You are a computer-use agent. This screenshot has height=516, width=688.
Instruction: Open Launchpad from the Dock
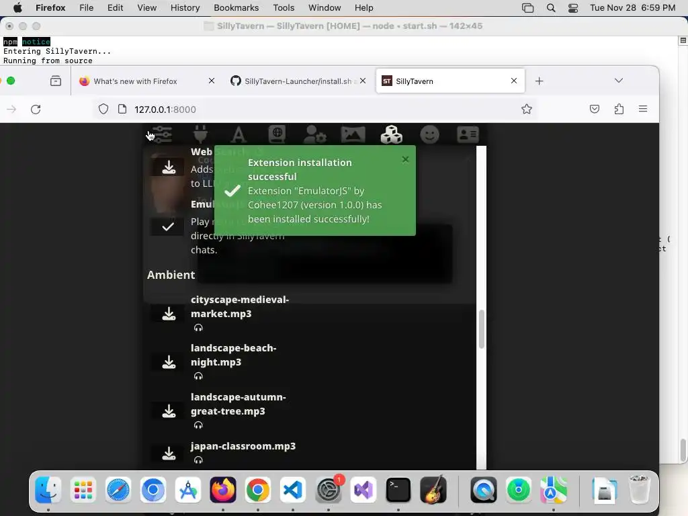coord(83,490)
